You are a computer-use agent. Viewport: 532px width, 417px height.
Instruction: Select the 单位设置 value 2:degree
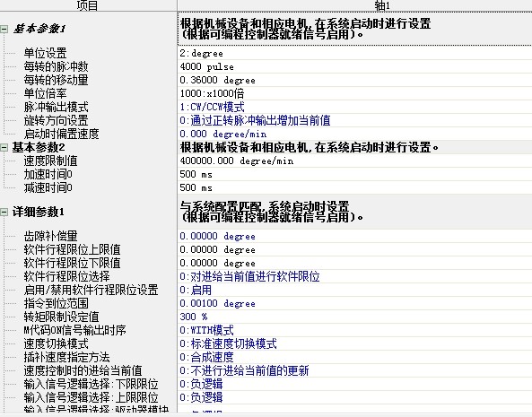click(354, 53)
